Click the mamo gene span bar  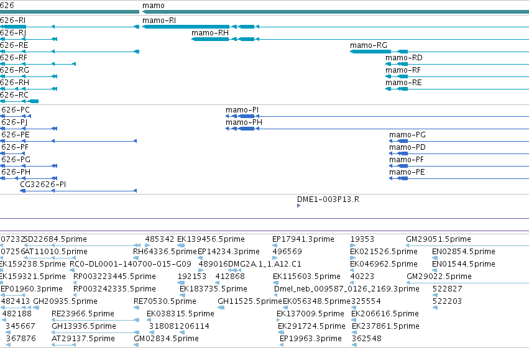[336, 12]
